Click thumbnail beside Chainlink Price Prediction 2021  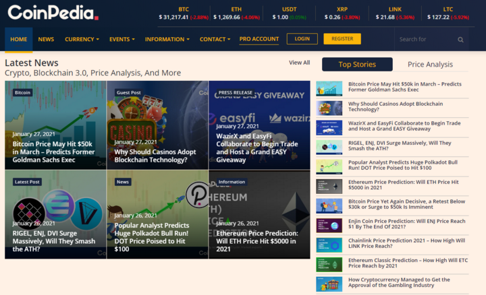point(329,245)
